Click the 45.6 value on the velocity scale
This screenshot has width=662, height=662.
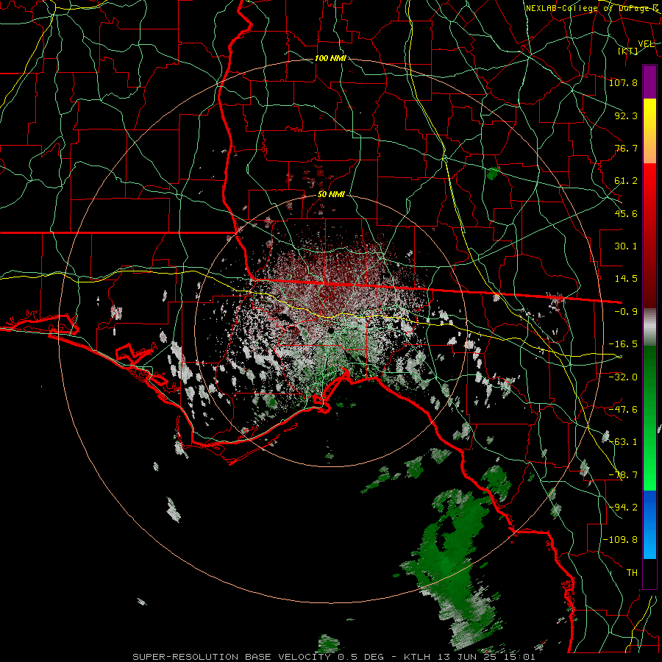click(x=626, y=213)
